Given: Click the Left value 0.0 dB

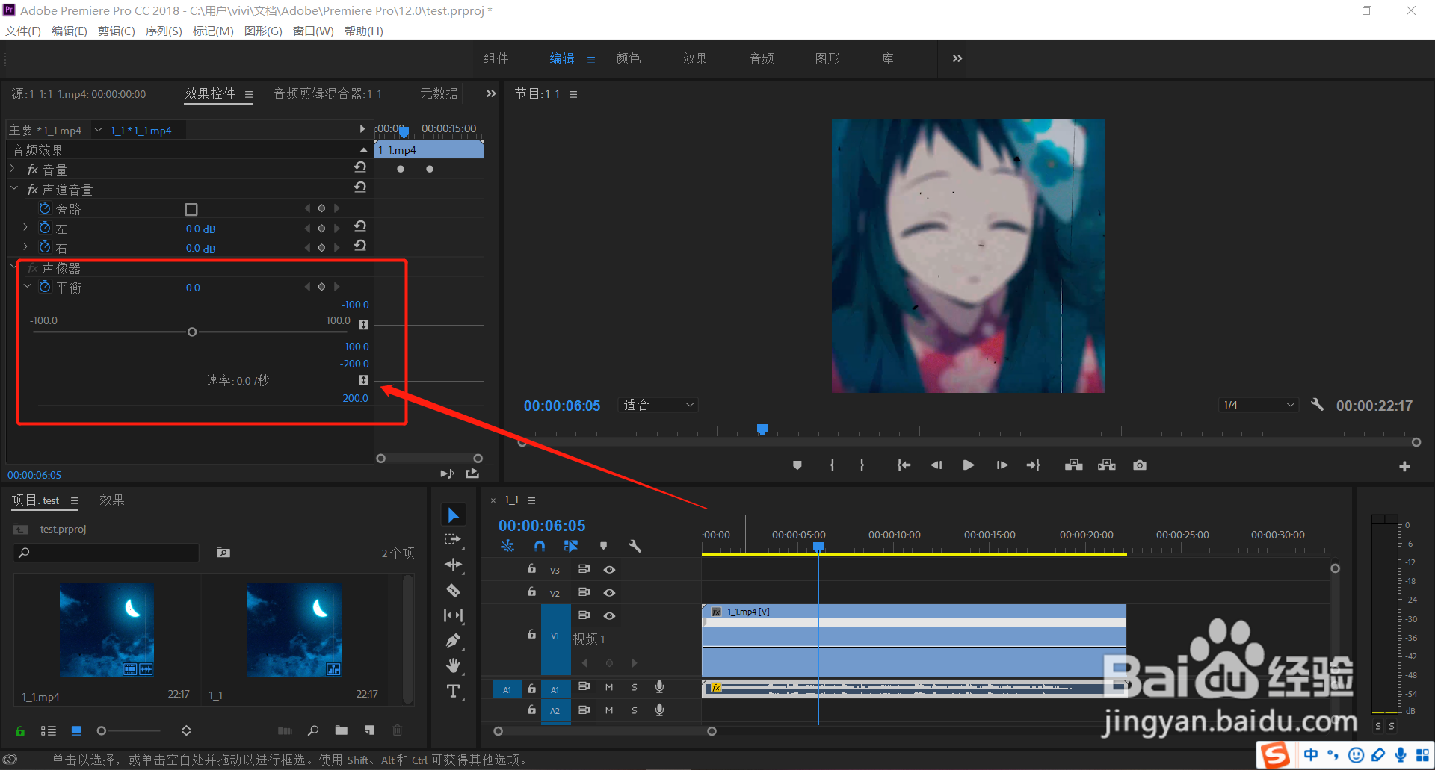Looking at the screenshot, I should coord(200,229).
